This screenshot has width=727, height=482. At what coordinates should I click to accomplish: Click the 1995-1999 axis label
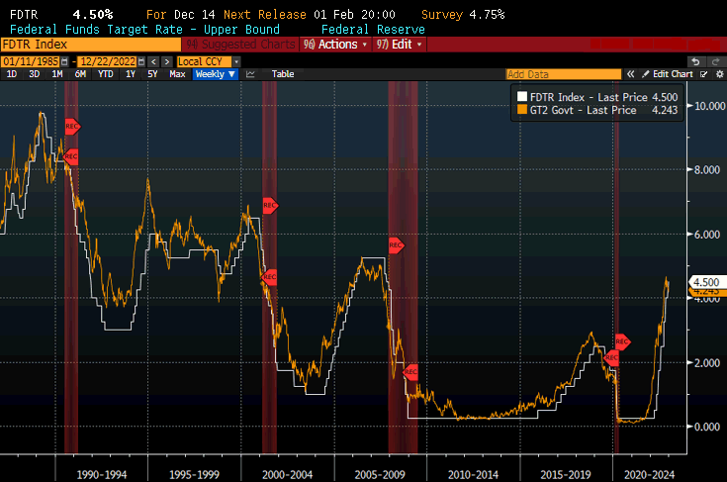(x=194, y=475)
